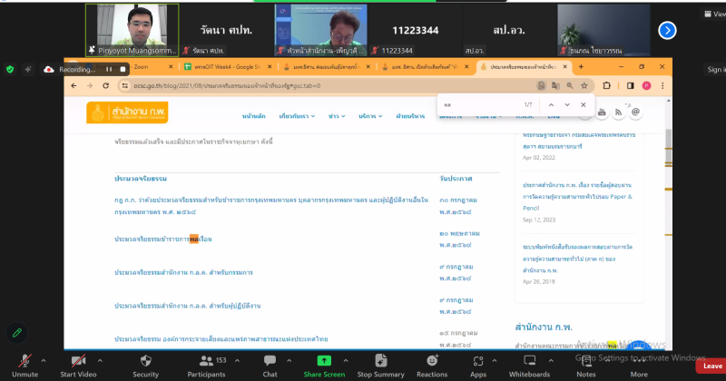726x381 pixels.
Task: Click Stop Summary in Zoom toolbar
Action: pos(380,366)
